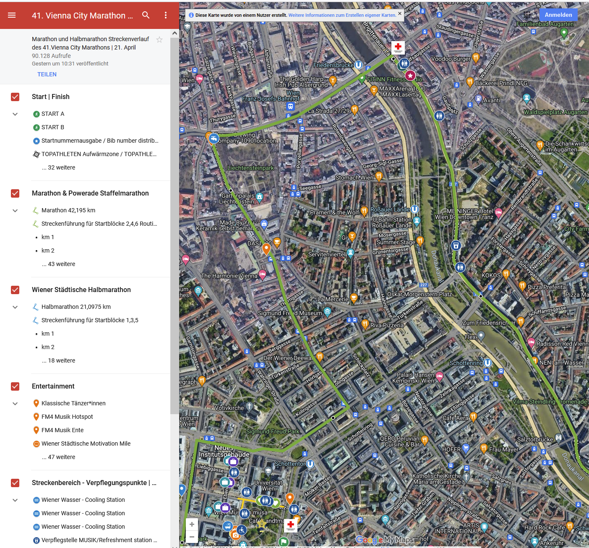Uncheck the Streckenbereich Verpflegungspunkte layer
The width and height of the screenshot is (589, 548).
click(15, 483)
